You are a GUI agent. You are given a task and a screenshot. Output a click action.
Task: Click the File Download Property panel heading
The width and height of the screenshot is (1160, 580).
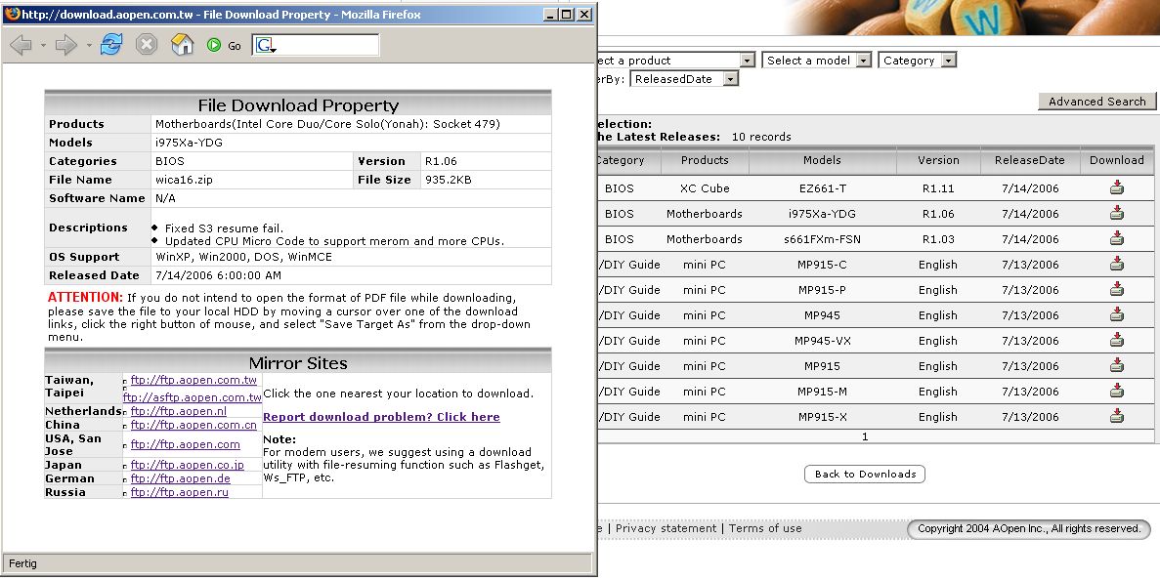(x=297, y=104)
